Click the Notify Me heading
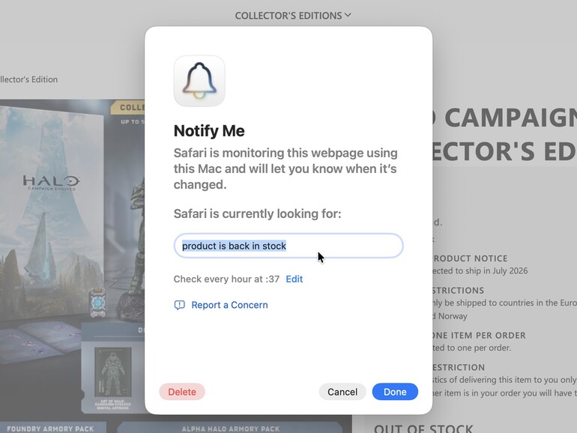Image resolution: width=577 pixels, height=433 pixels. pos(209,131)
